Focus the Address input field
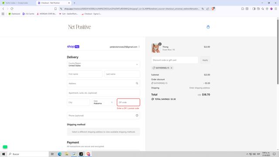 coord(103,83)
